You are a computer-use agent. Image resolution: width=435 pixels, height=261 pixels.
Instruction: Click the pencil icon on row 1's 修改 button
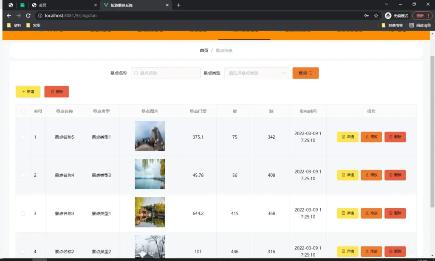[x=367, y=137]
